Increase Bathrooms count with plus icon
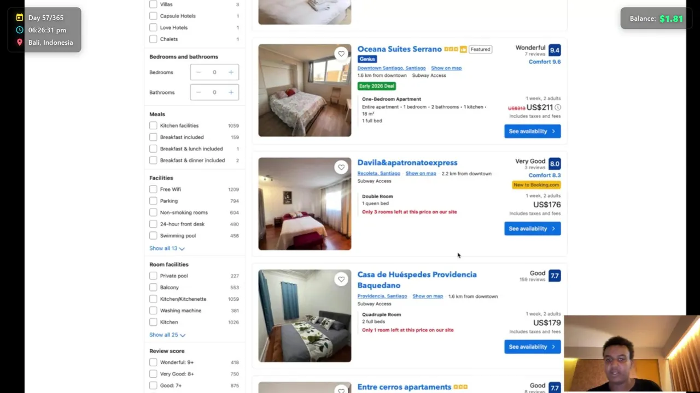This screenshot has height=393, width=700. 231,92
